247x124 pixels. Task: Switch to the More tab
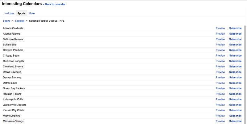(x=32, y=13)
